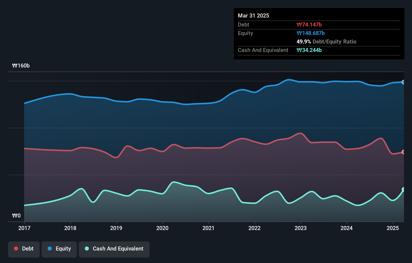Click the ₩148.687b equity value
Image resolution: width=412 pixels, height=263 pixels.
click(x=311, y=33)
